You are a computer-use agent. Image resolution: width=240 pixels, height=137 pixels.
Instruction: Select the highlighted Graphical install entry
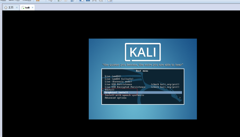pos(143,92)
